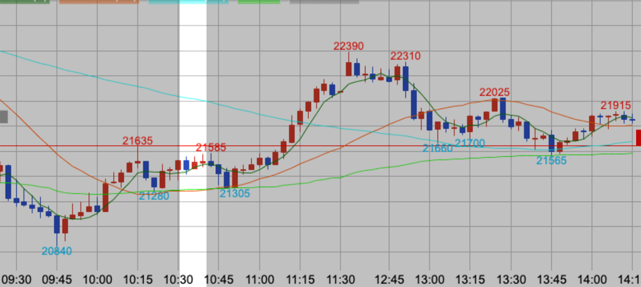Select the 21305 low price label
The height and width of the screenshot is (287, 641).
(235, 193)
